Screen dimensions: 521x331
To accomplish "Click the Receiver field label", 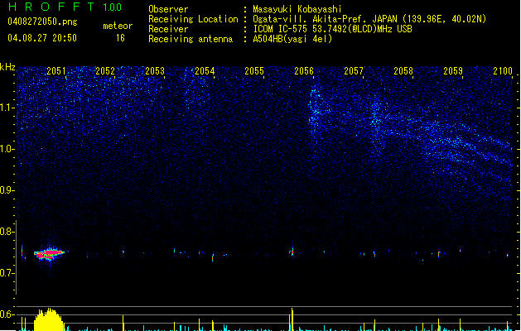I will [x=168, y=29].
